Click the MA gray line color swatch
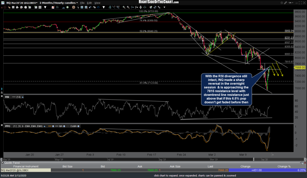Image resolution: width=307 pixels, height=178 pixels. pyautogui.click(x=57, y=126)
